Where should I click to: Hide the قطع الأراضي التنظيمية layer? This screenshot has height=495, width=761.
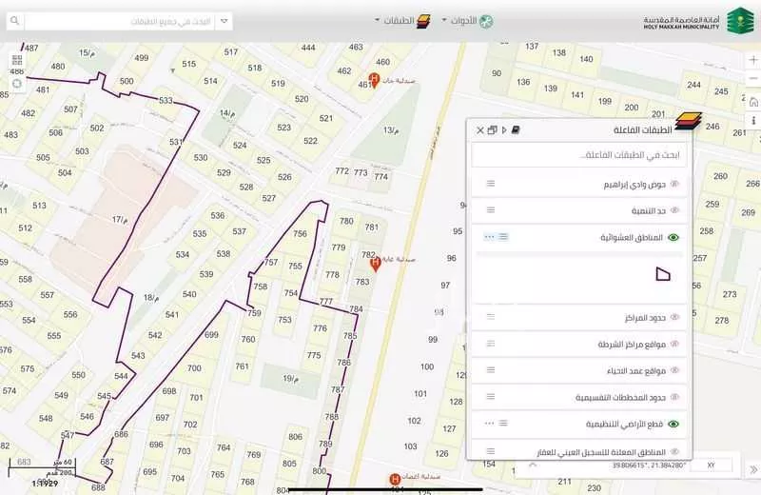tap(674, 424)
